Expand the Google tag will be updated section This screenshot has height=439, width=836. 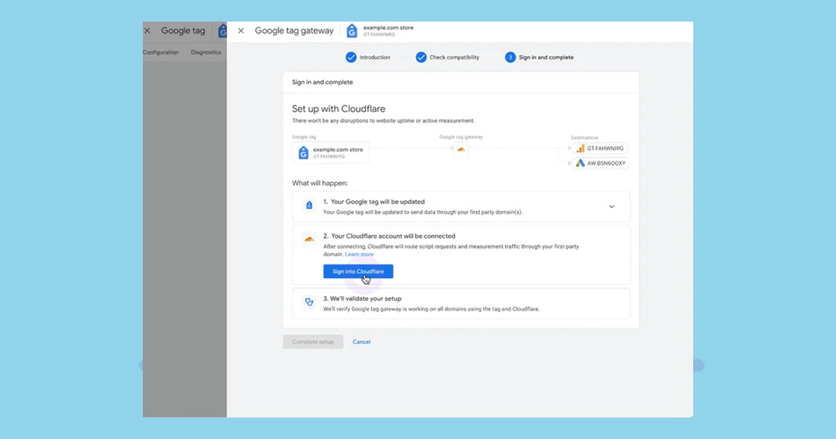point(612,206)
